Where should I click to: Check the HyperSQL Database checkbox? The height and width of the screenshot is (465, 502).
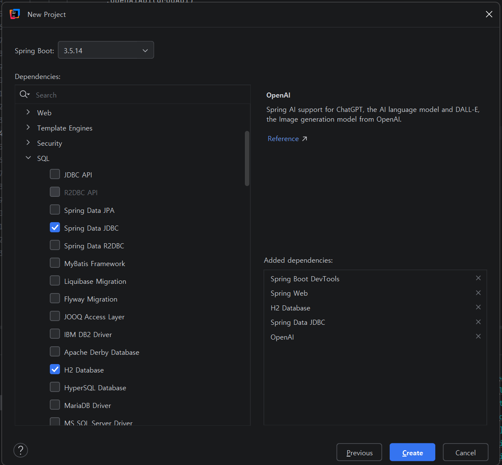tap(55, 387)
